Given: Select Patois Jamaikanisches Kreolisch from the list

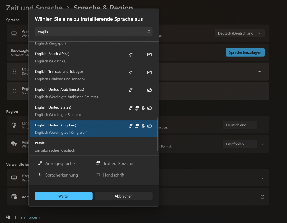Looking at the screenshot, I should [93, 147].
